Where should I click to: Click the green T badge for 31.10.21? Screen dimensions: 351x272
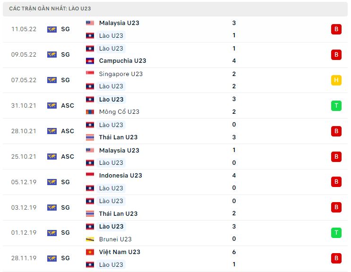tap(336, 106)
